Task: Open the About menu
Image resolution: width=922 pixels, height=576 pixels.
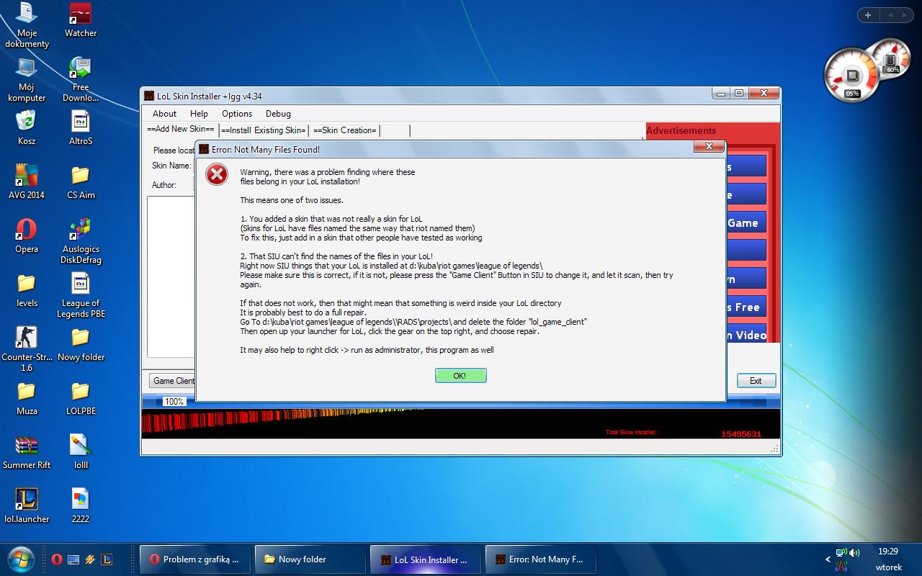Action: [164, 114]
